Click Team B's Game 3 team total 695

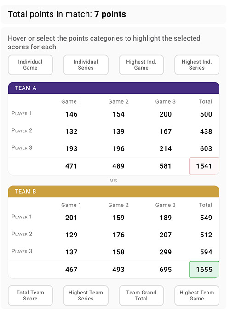166,270
